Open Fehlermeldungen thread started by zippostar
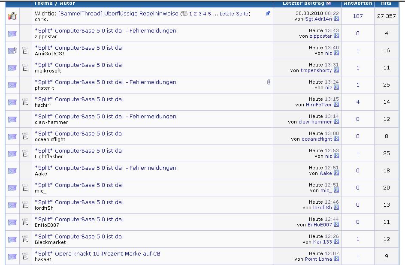Image resolution: width=405 pixels, height=265 pixels. (106, 30)
